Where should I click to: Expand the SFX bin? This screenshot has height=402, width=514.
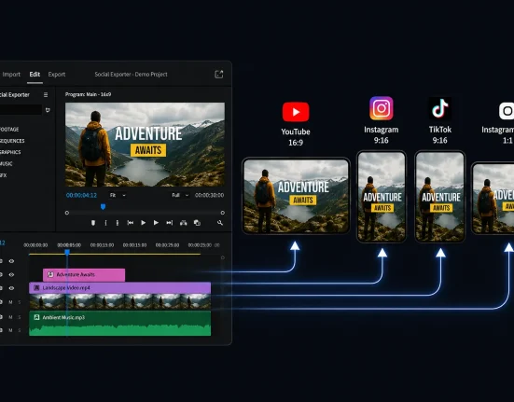[4, 175]
